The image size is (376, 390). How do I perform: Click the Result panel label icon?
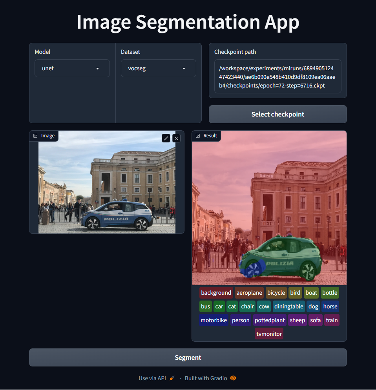click(198, 136)
